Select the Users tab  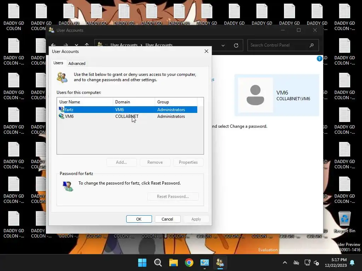tap(58, 63)
